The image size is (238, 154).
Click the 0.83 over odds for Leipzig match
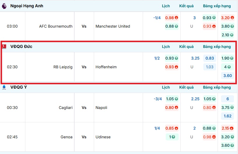pos(210,58)
